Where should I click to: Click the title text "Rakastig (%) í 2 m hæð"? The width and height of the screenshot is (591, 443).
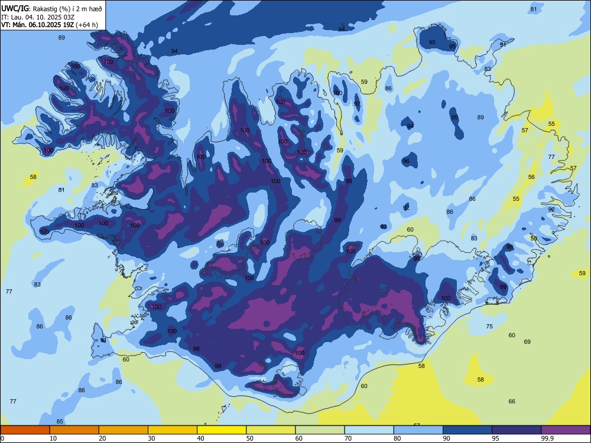(x=67, y=9)
